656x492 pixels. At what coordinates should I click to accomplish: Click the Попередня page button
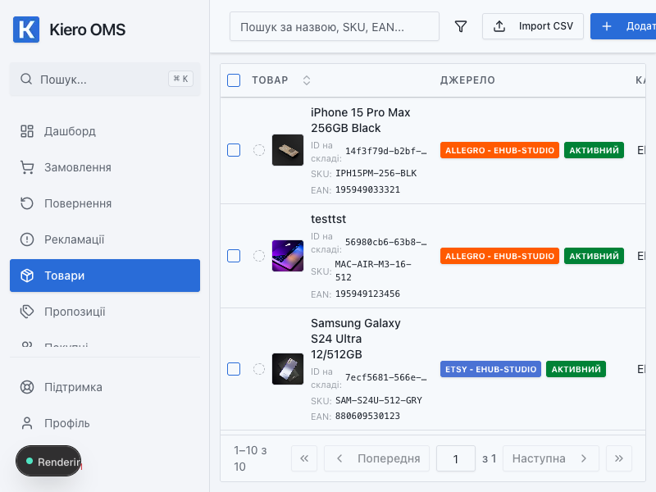click(377, 458)
